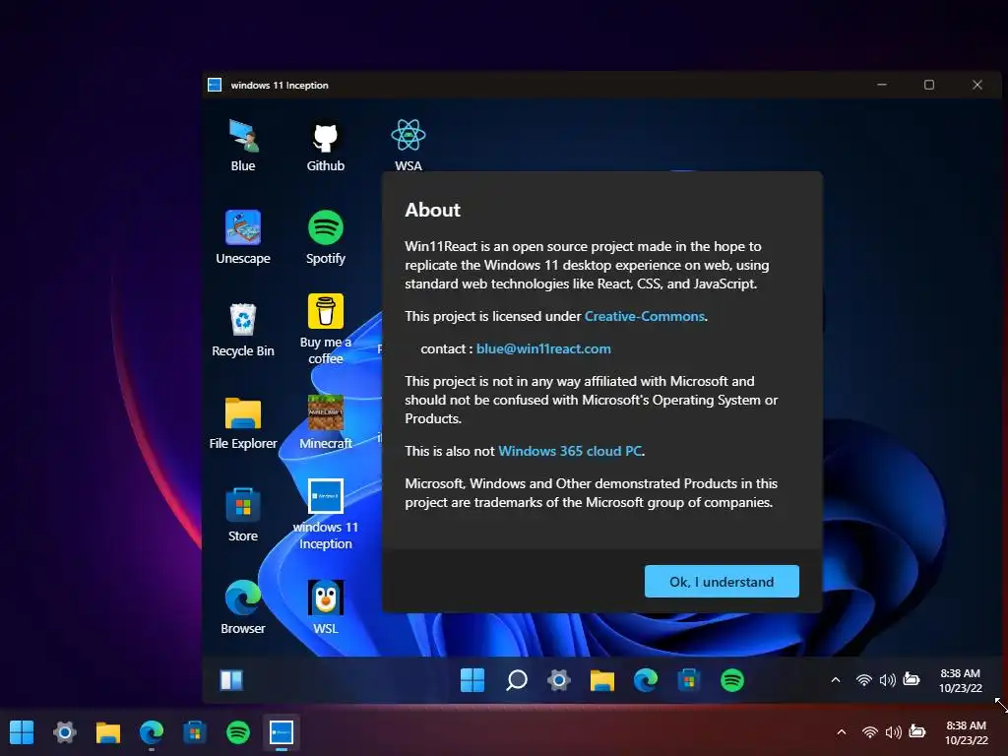Open widgets panel on inner taskbar
Screen dimensions: 1008x756
click(x=231, y=680)
